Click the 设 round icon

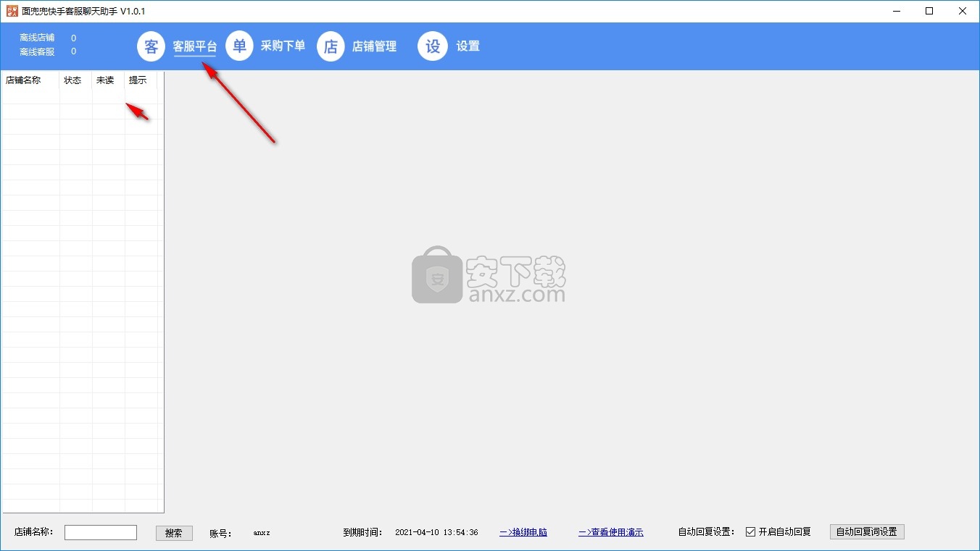point(433,46)
